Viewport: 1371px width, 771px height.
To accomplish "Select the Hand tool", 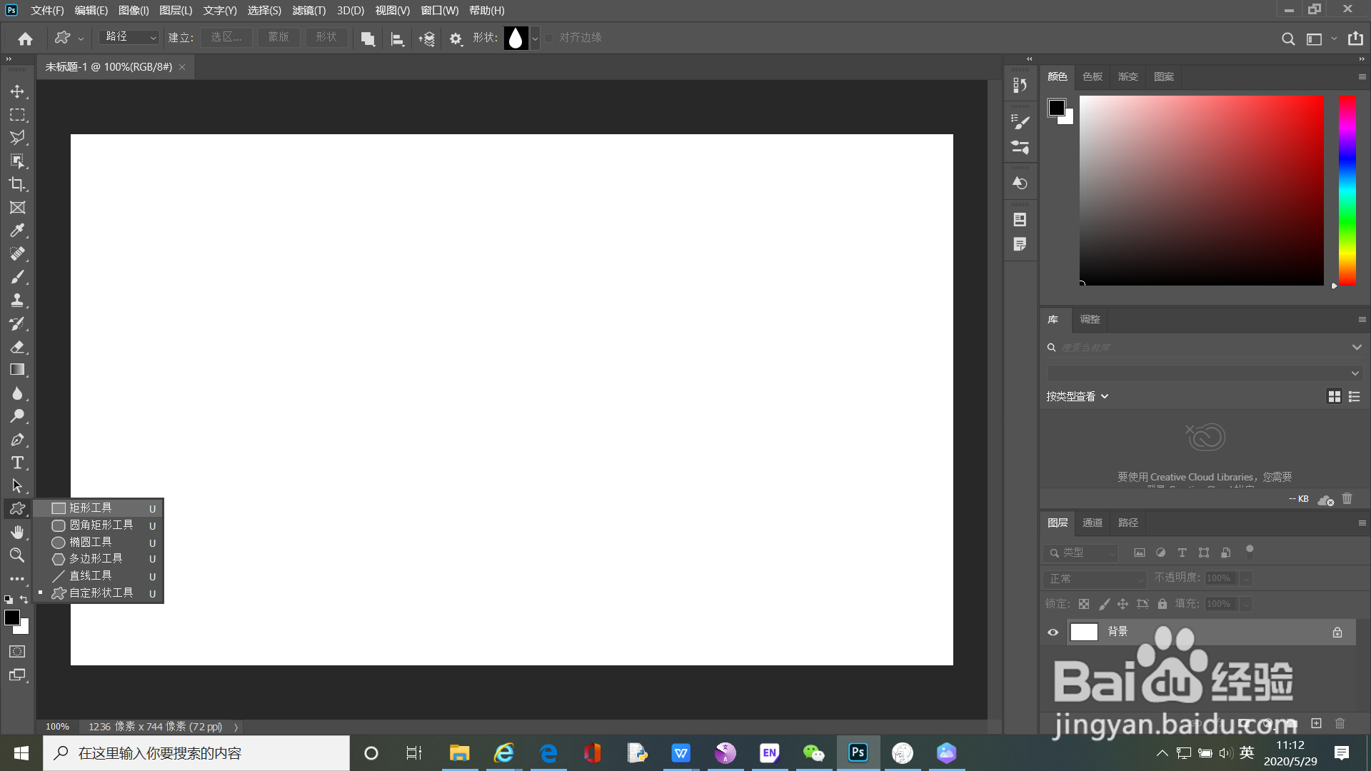I will [x=17, y=532].
